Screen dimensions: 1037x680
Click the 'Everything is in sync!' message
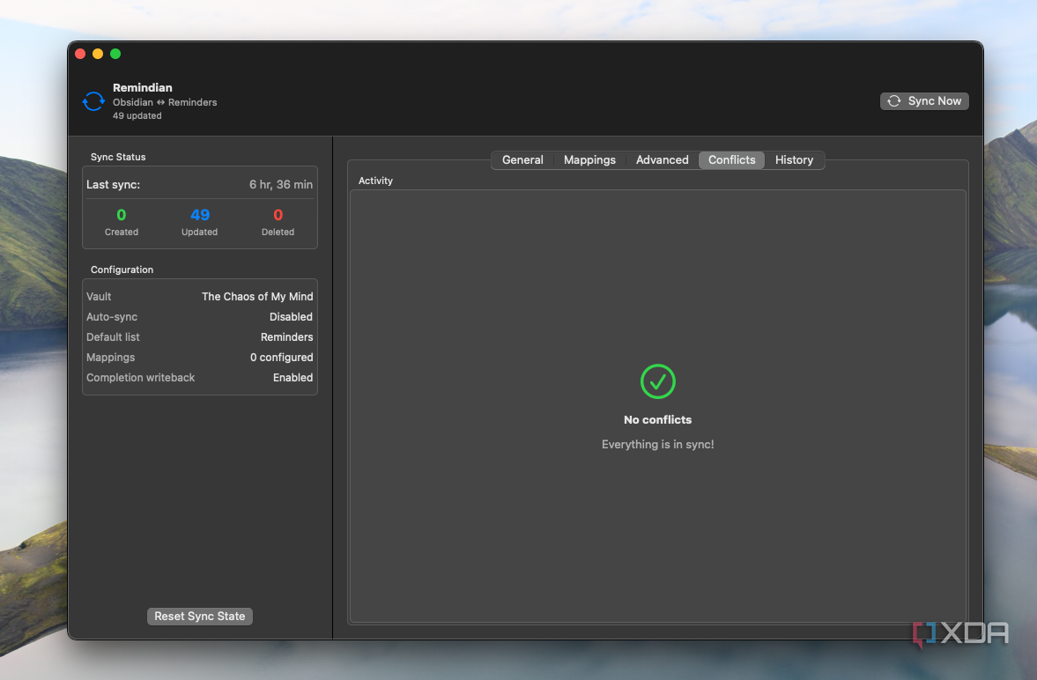point(657,445)
